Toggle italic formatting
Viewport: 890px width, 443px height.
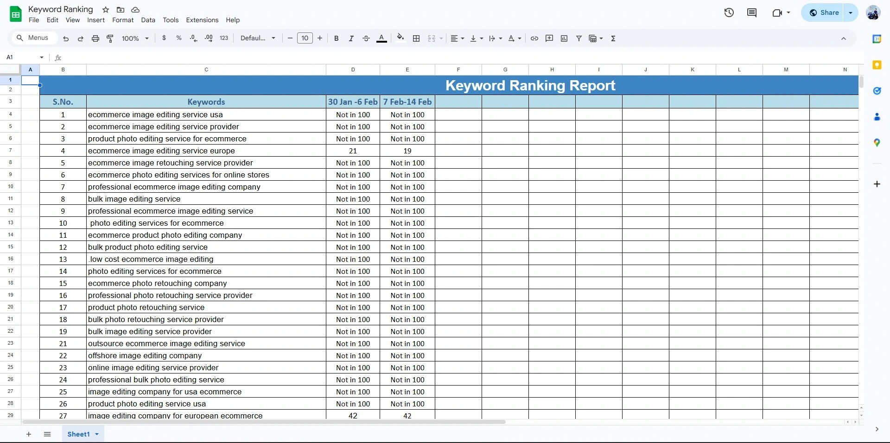351,38
